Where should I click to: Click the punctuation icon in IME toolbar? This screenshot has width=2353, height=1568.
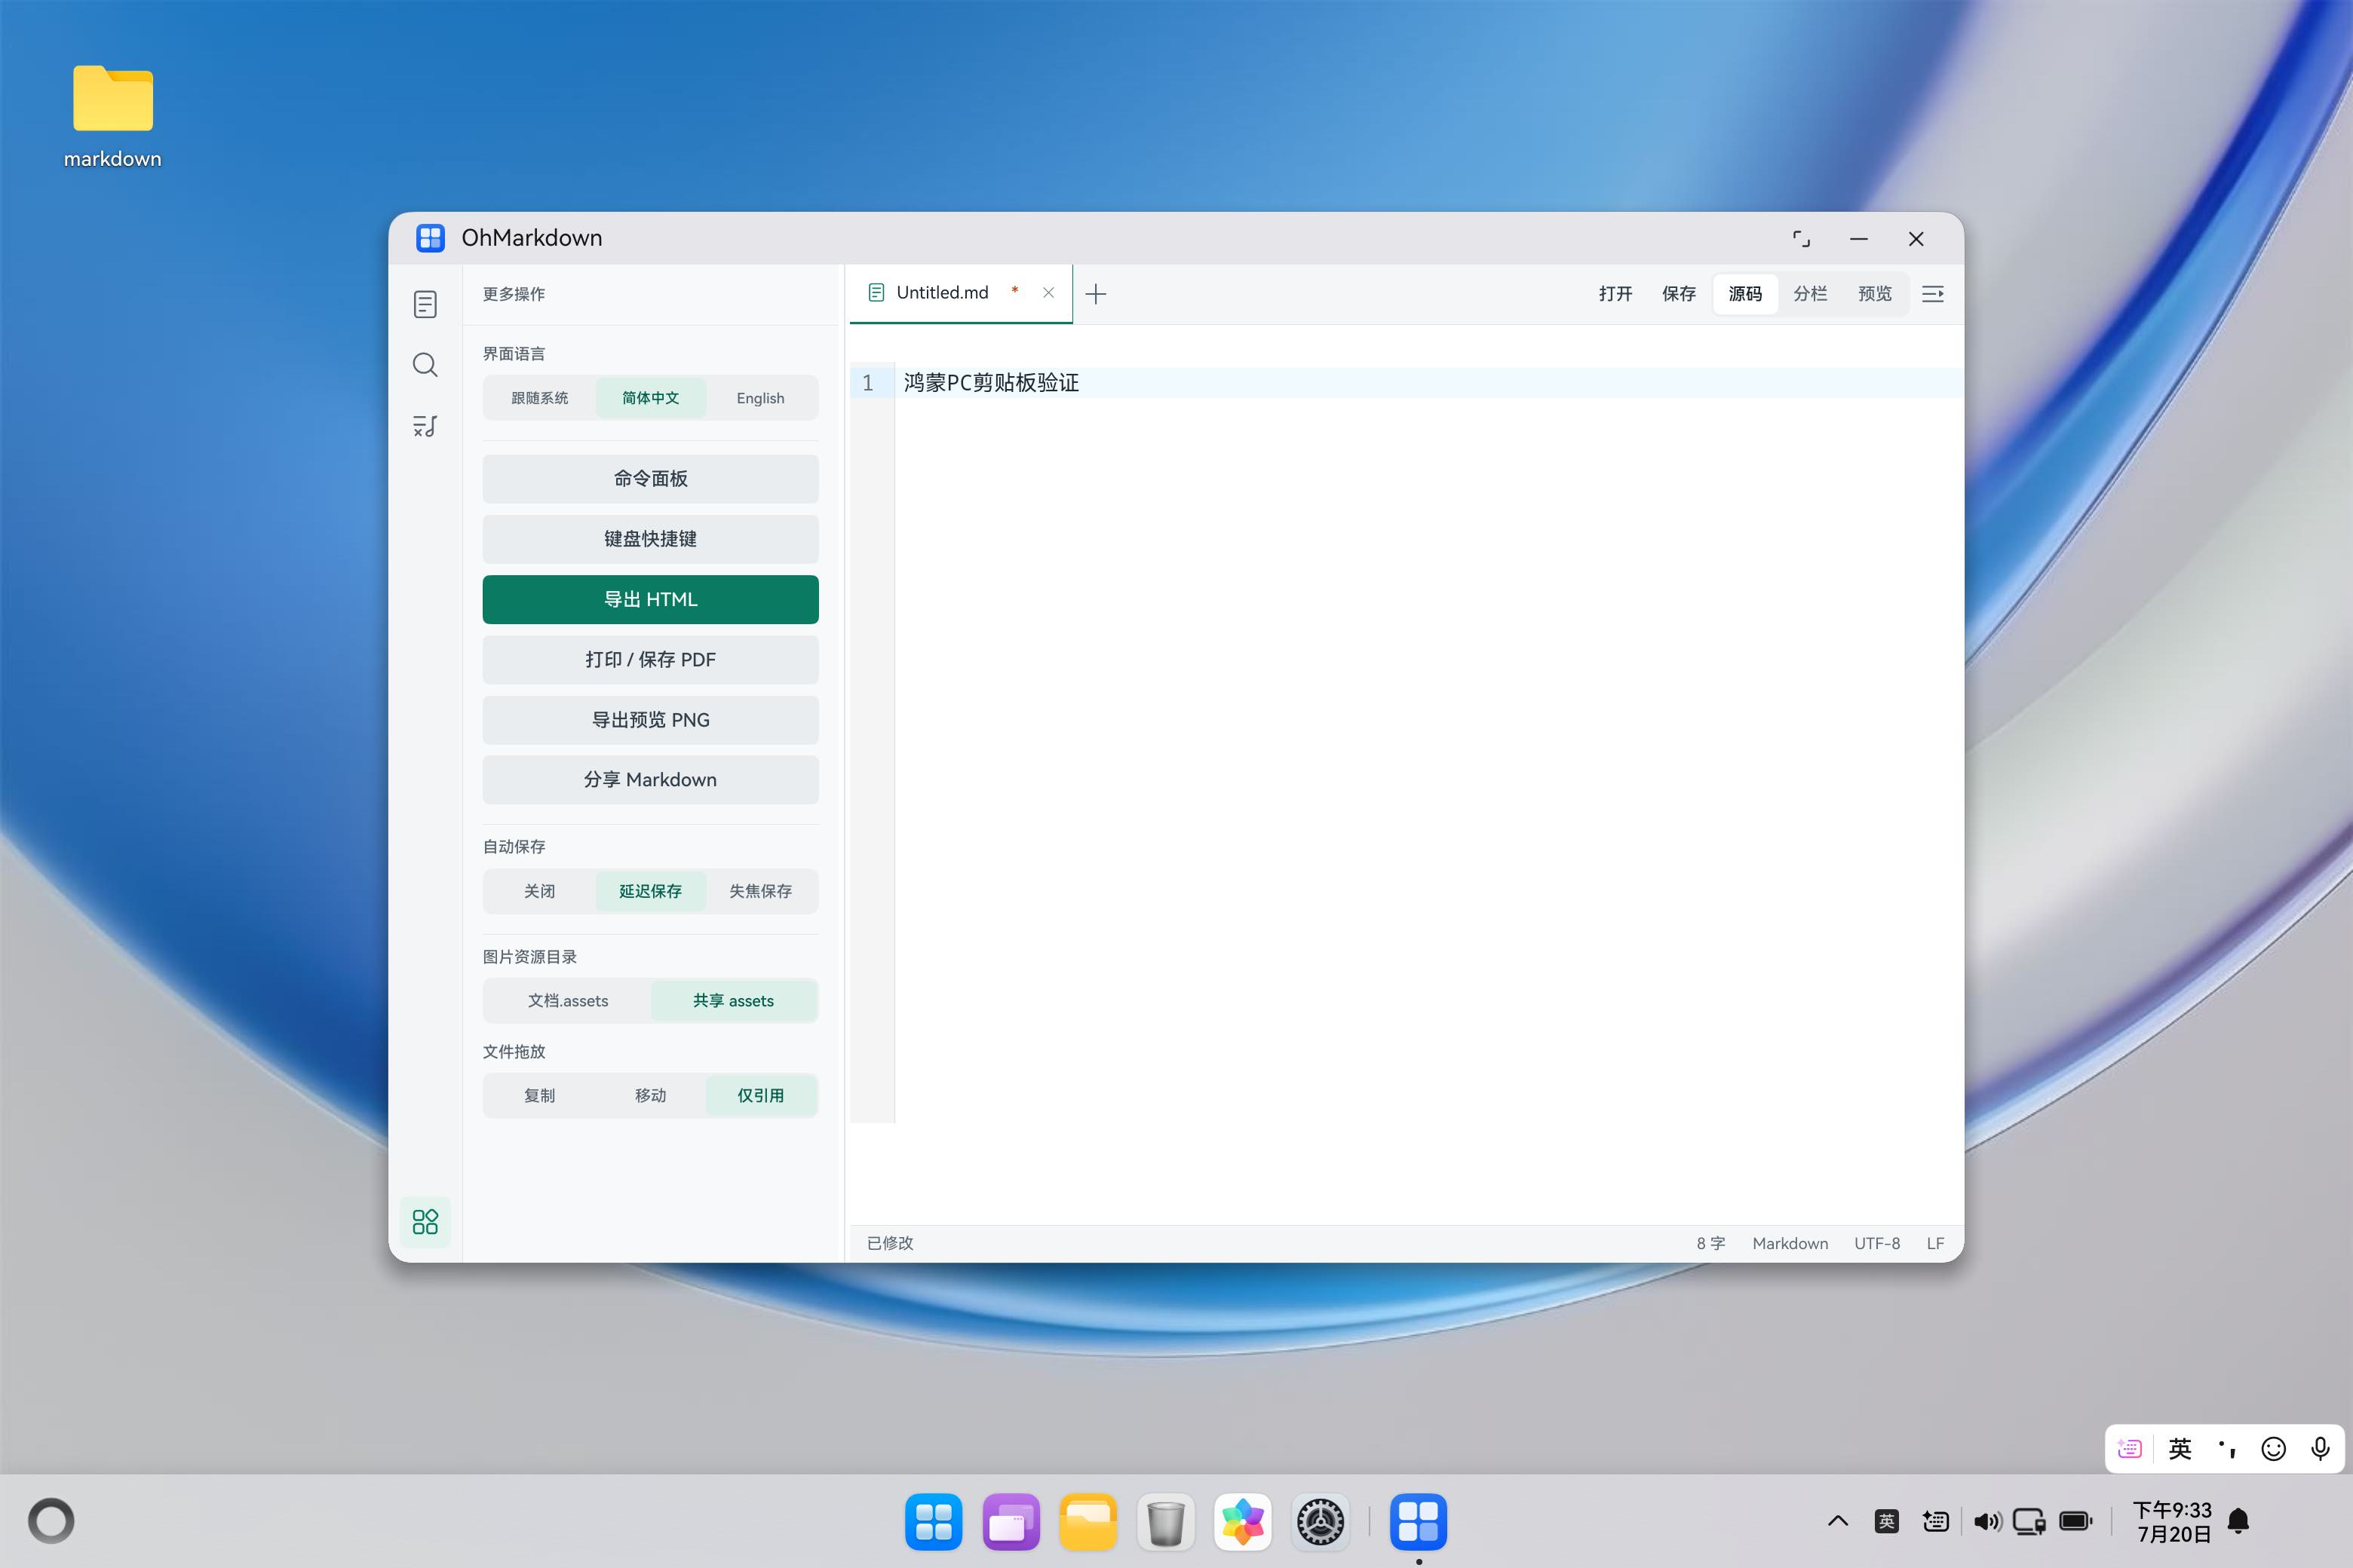2227,1449
